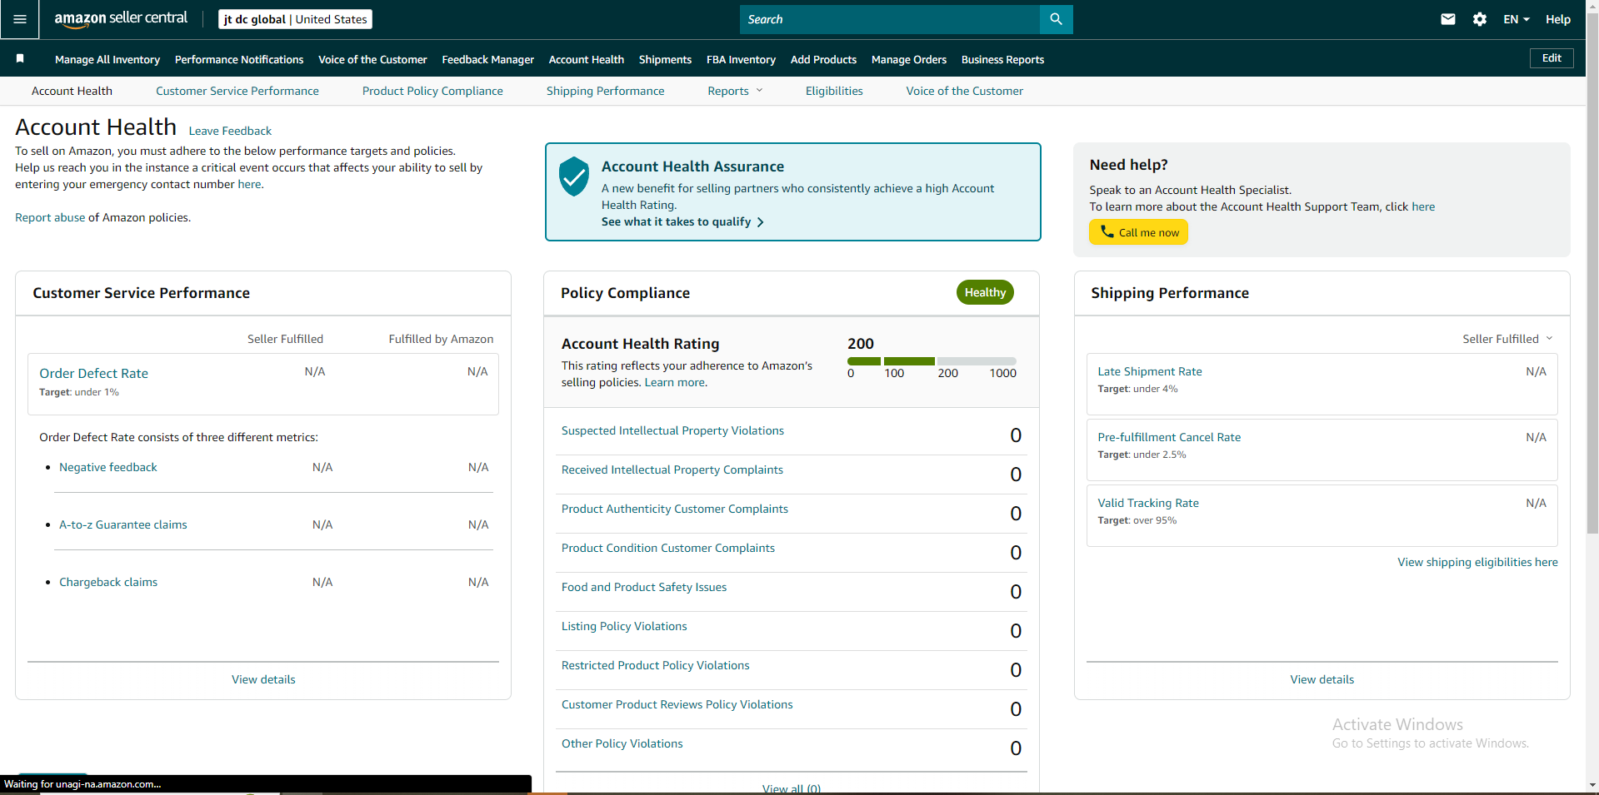1599x795 pixels.
Task: Switch to Product Policy Compliance tab
Action: click(432, 91)
